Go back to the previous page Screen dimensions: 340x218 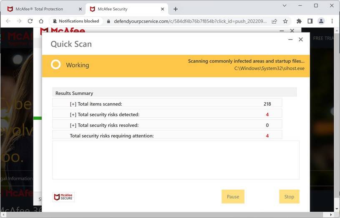[x=8, y=21]
